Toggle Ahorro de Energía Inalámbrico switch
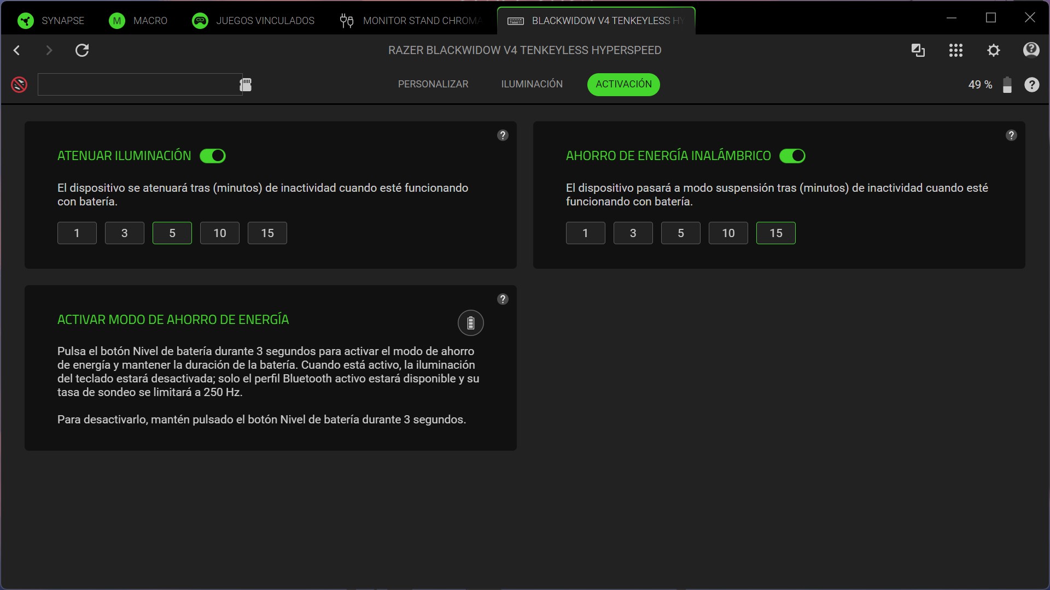The image size is (1050, 590). pos(792,156)
